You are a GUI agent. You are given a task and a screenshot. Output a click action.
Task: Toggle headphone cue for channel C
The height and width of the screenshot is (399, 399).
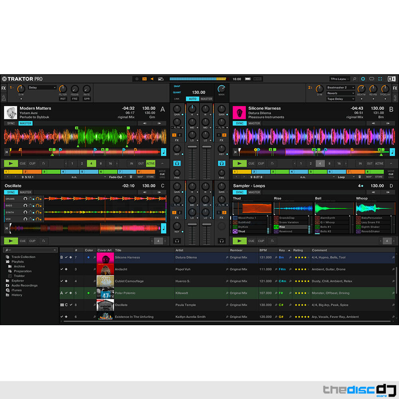[177, 241]
